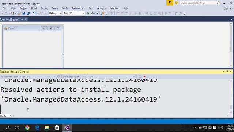234x132 pixels.
Task: Show hidden system tray icons chevron
Action: coord(195,128)
